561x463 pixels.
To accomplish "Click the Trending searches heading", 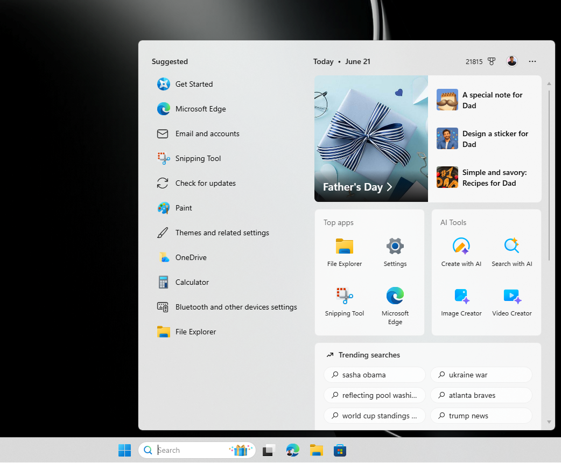I will point(369,355).
